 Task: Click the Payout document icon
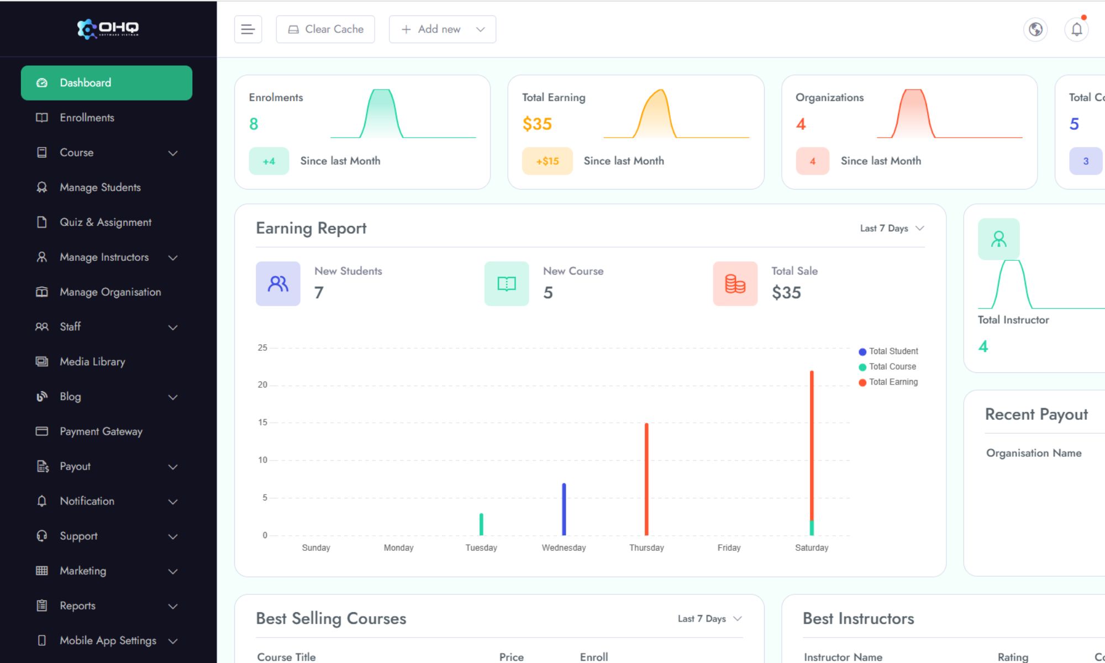(42, 466)
